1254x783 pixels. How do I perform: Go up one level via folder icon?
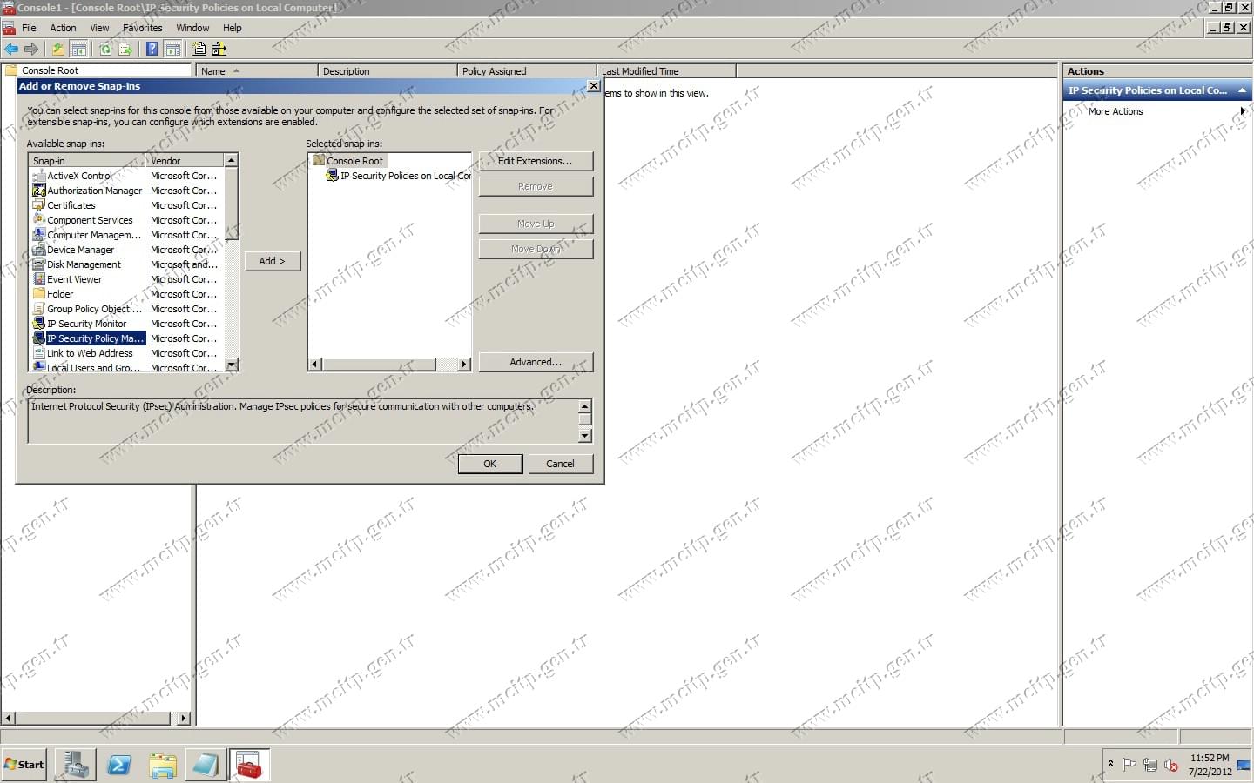click(58, 50)
